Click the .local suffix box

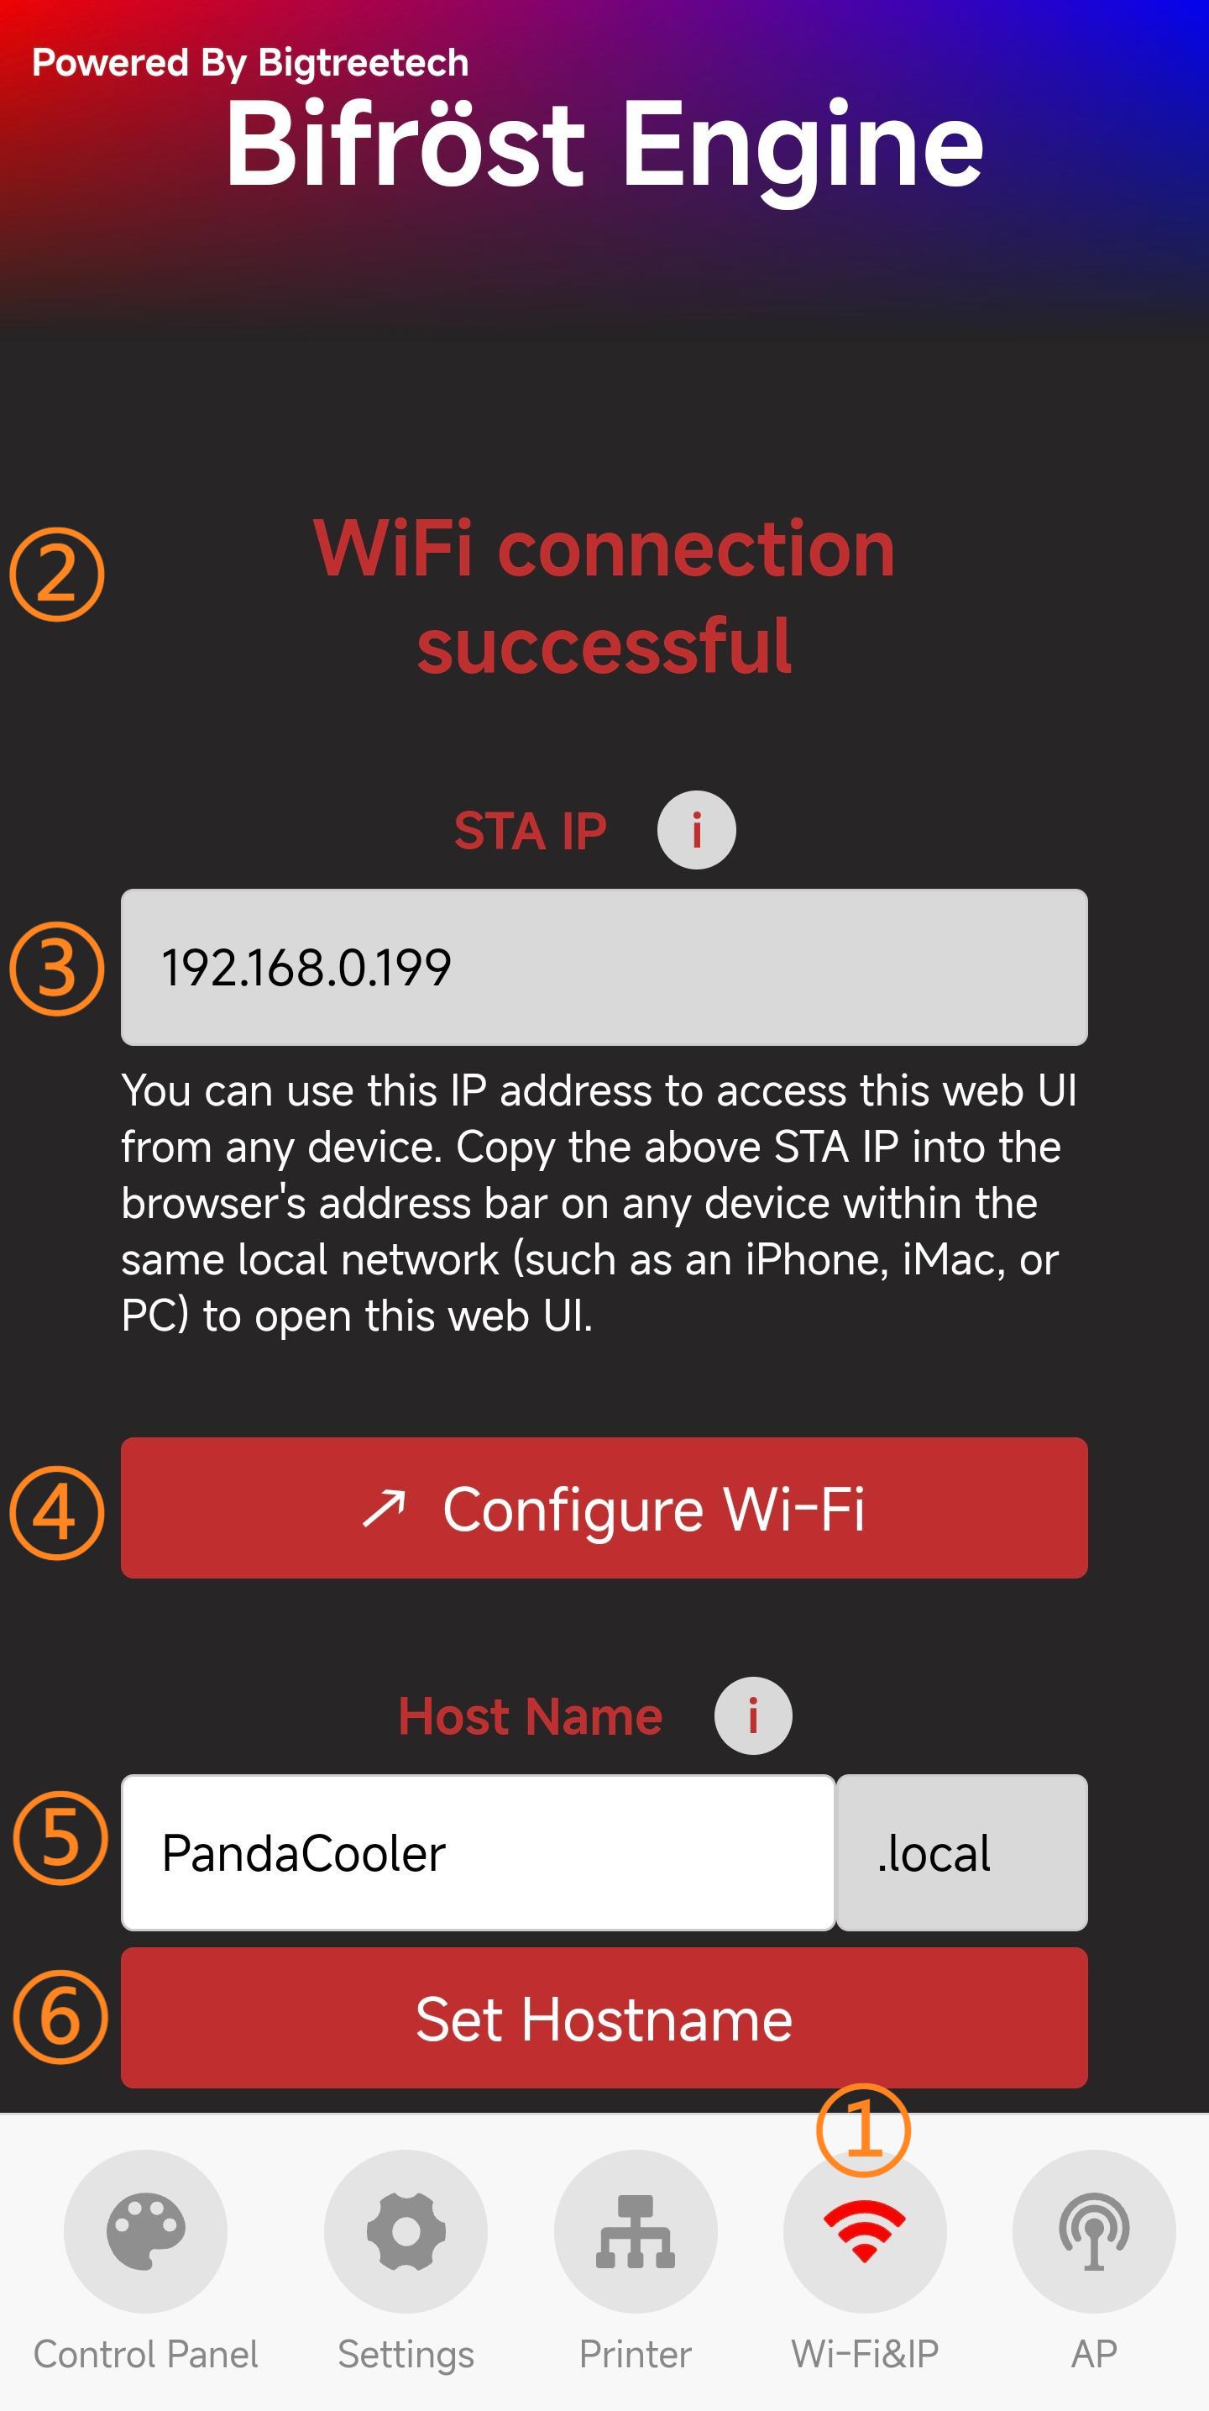click(x=962, y=1852)
